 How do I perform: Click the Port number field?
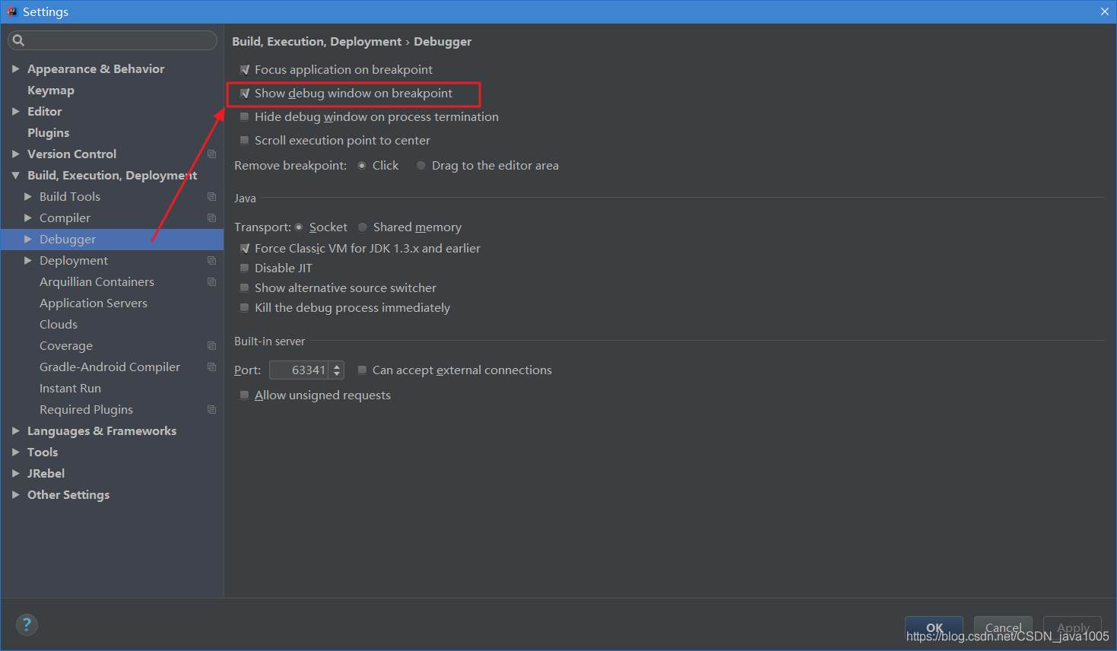300,370
